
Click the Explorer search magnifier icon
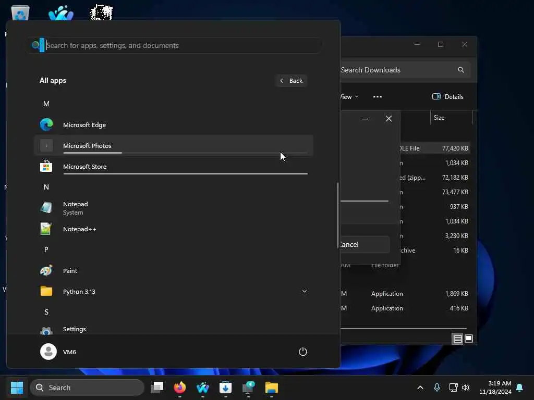point(461,70)
